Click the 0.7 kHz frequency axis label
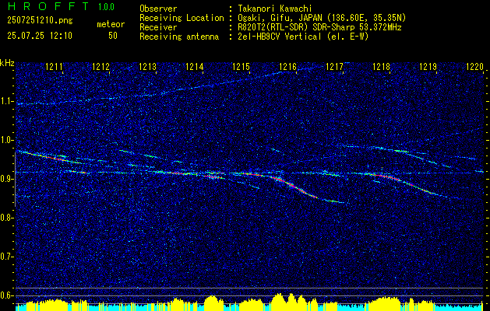The width and height of the screenshot is (490, 311). [7, 257]
